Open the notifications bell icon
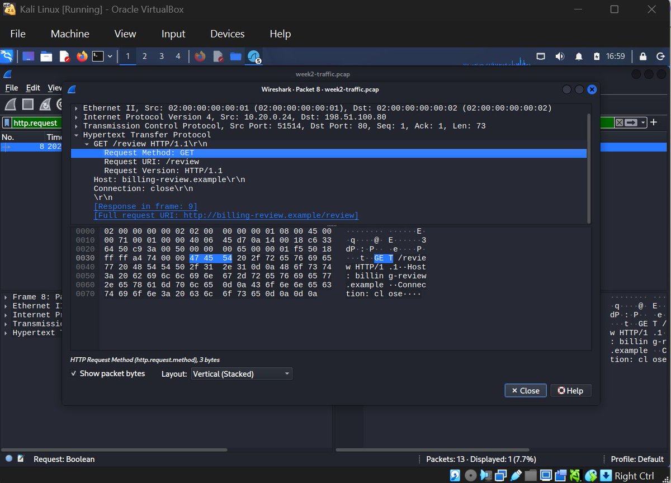This screenshot has height=483, width=671. click(579, 56)
